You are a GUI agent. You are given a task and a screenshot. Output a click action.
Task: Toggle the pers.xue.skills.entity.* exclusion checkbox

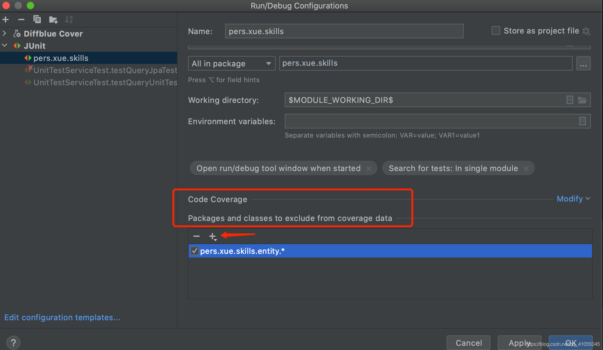194,250
